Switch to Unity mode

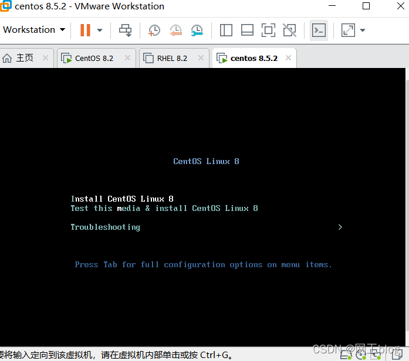pyautogui.click(x=289, y=30)
